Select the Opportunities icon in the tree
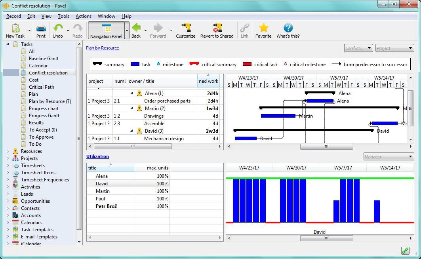421x259 pixels. pos(15,201)
